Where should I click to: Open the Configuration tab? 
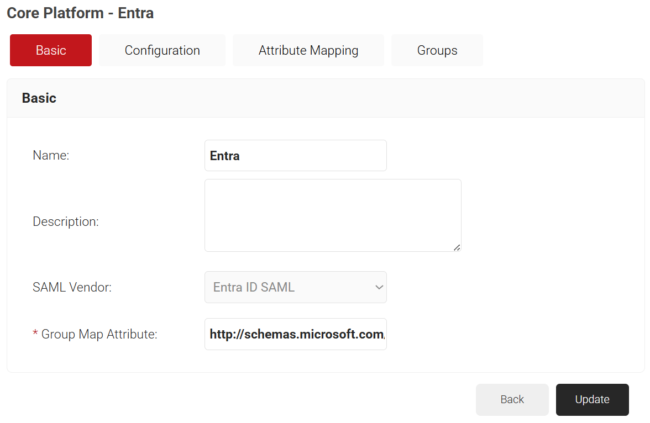[162, 50]
